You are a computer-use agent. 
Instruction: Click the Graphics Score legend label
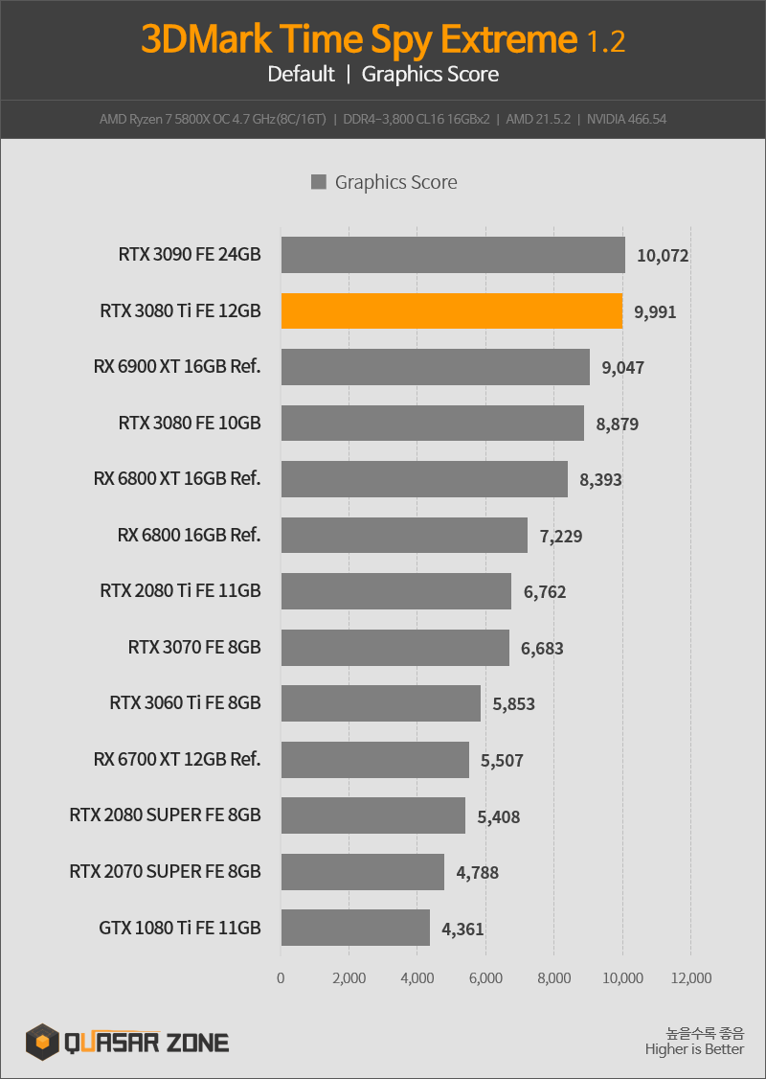pyautogui.click(x=396, y=182)
